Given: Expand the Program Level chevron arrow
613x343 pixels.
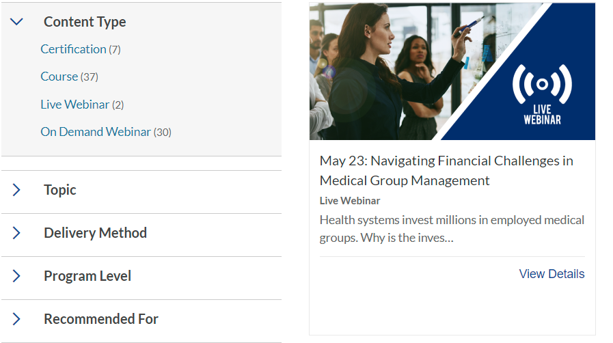Looking at the screenshot, I should [17, 276].
